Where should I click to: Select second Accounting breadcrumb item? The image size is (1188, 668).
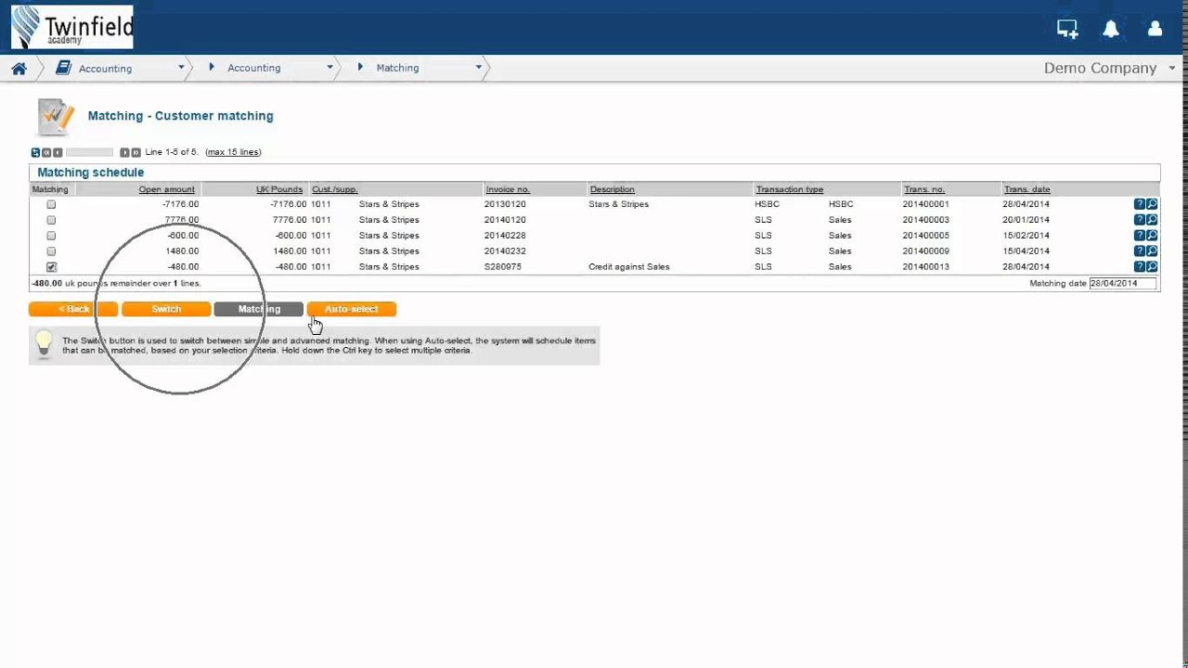pyautogui.click(x=253, y=68)
